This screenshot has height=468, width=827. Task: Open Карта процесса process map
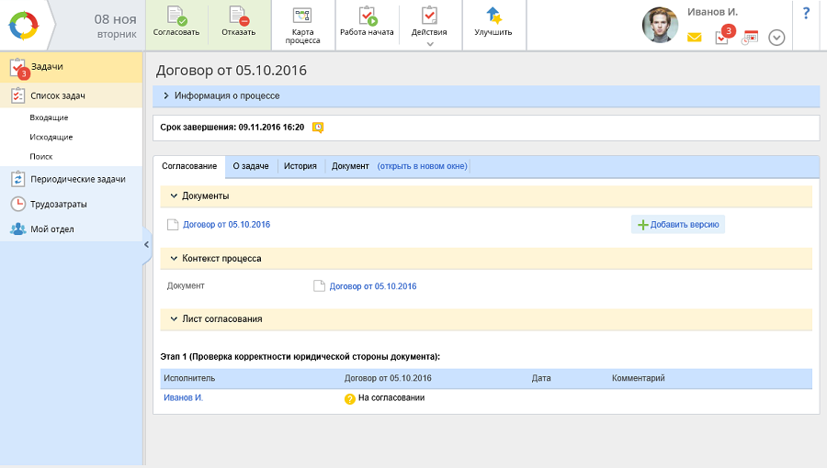(x=302, y=16)
